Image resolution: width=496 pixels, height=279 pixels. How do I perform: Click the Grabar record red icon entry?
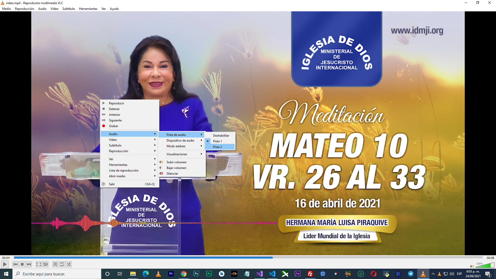point(113,126)
